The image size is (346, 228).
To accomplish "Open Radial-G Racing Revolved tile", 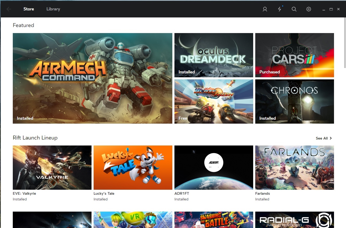I will [295, 220].
